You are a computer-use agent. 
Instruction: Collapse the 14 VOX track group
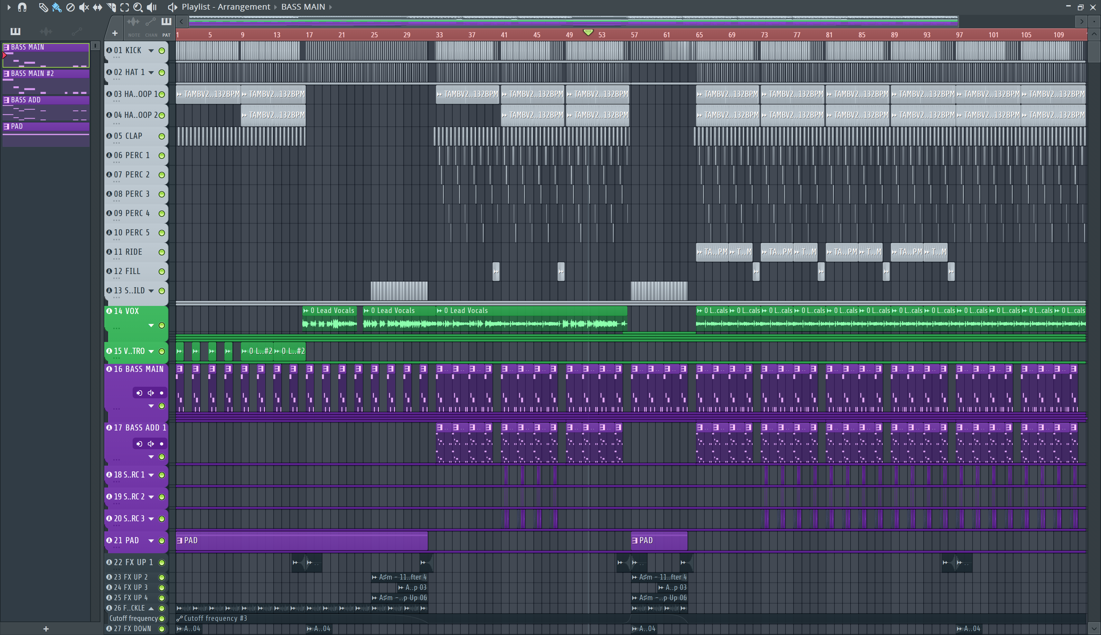click(x=151, y=325)
